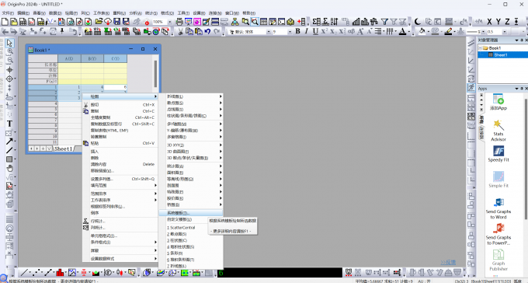Click the Print icon in the toolbar
The height and width of the screenshot is (283, 528).
click(x=179, y=22)
